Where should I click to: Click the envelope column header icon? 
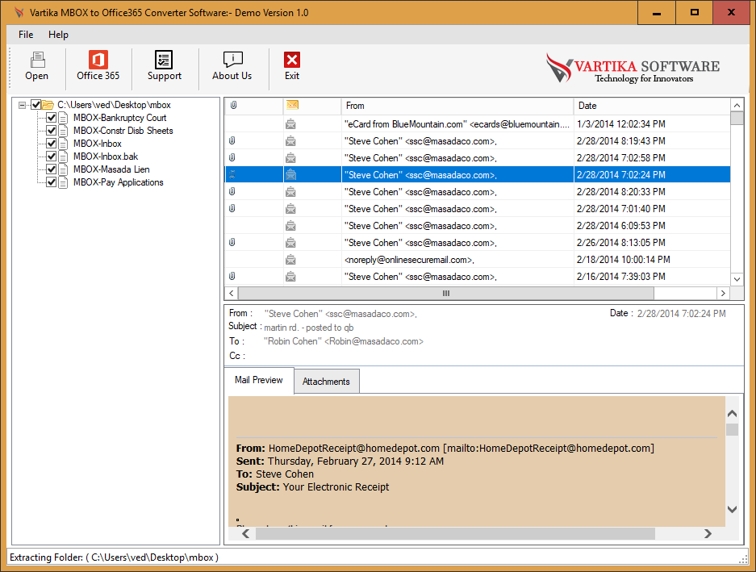coord(292,105)
